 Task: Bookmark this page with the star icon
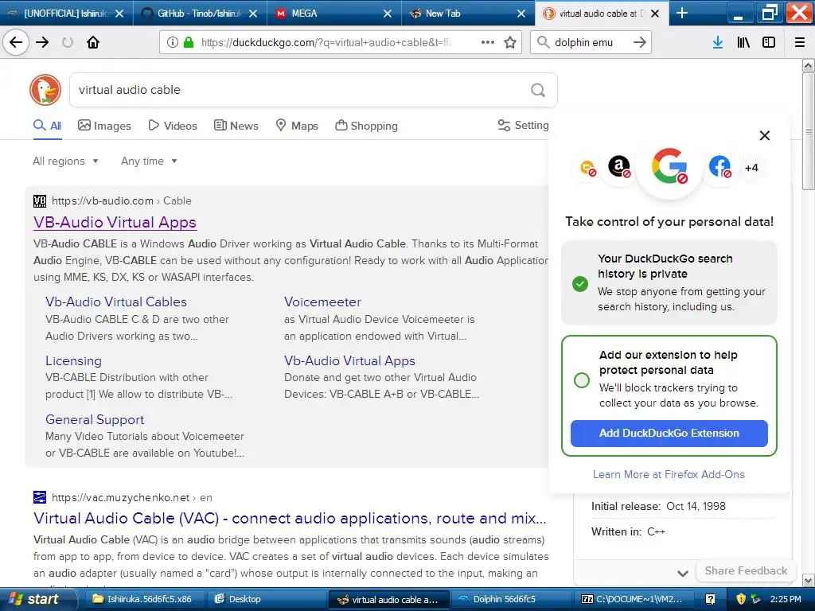[x=510, y=42]
